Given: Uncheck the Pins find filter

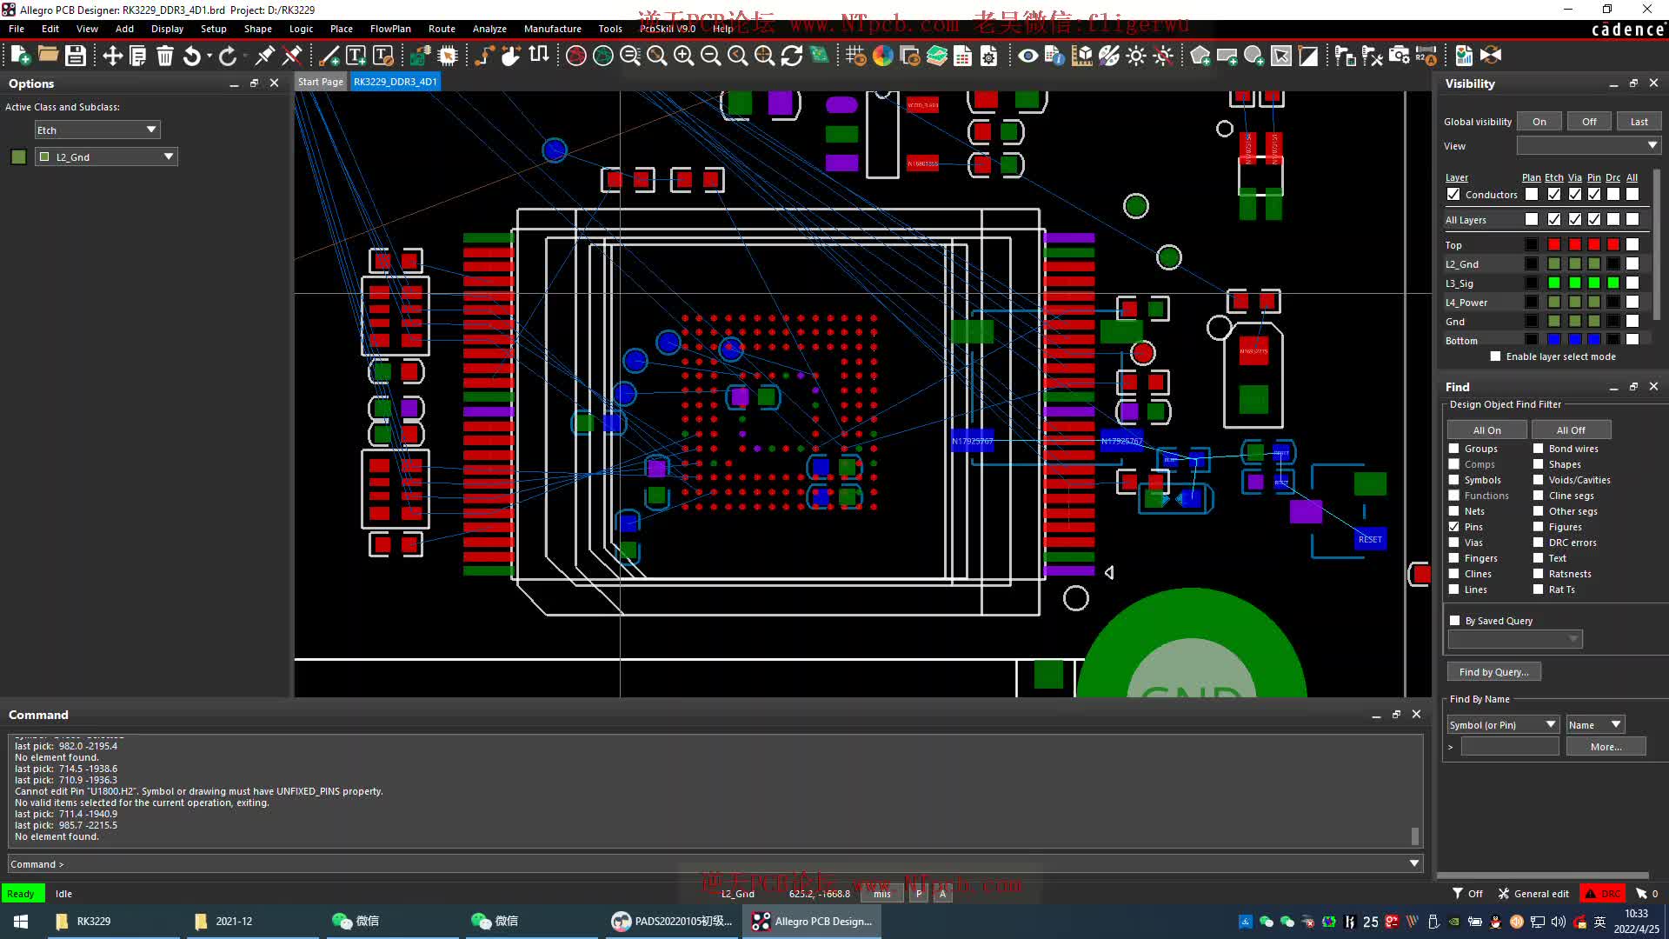Looking at the screenshot, I should 1453,527.
